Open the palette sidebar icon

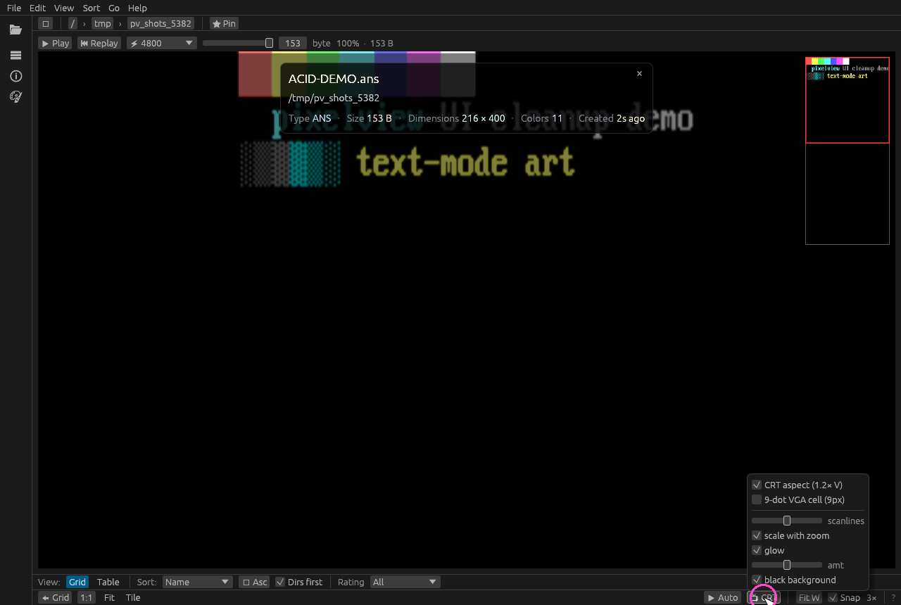pos(15,97)
